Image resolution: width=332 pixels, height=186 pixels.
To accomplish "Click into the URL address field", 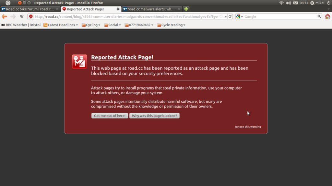I will pos(126,17).
